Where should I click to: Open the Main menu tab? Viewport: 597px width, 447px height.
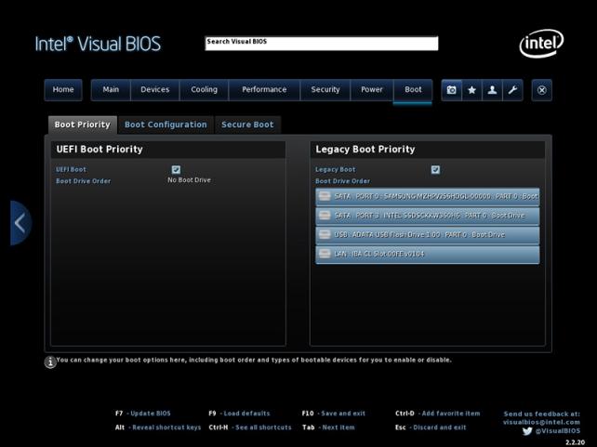click(x=111, y=90)
